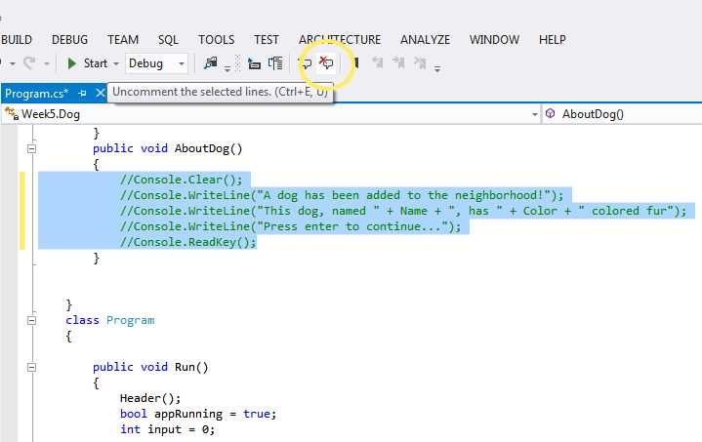Viewport: 702px width, 442px height.
Task: Click the bookmark toggle icon in toolbar
Action: (x=355, y=63)
